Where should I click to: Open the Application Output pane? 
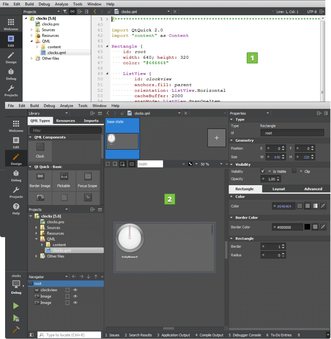click(174, 335)
